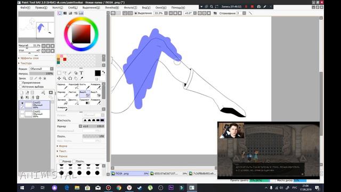Toggle the Прикрепление checkbox
The width and height of the screenshot is (341, 192).
(20, 83)
